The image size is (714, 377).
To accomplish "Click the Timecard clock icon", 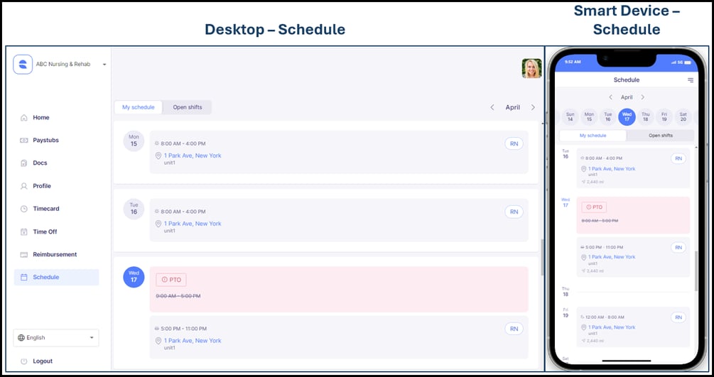I will click(x=24, y=209).
